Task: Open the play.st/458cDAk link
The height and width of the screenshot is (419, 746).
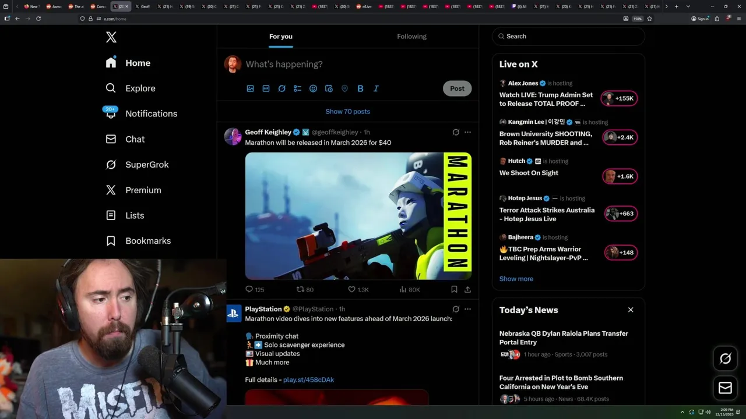Action: pyautogui.click(x=308, y=379)
